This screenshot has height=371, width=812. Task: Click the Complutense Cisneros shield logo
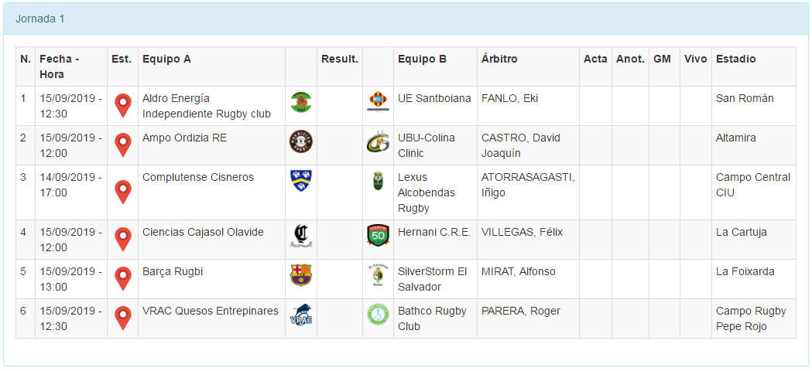(300, 181)
